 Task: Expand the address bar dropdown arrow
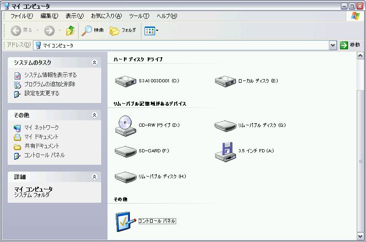click(x=333, y=45)
